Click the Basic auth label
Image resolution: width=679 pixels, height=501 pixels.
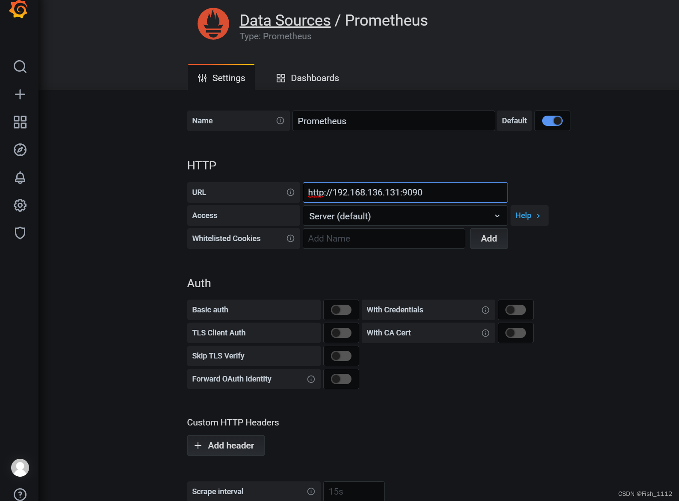coord(210,310)
